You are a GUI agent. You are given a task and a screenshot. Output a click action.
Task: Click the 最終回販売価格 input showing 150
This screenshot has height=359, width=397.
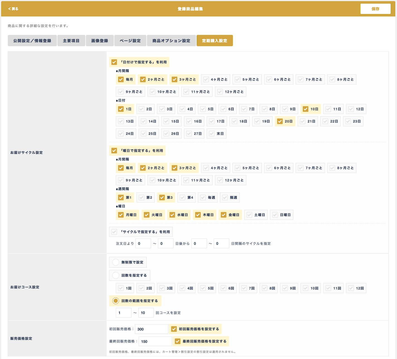[x=155, y=341]
